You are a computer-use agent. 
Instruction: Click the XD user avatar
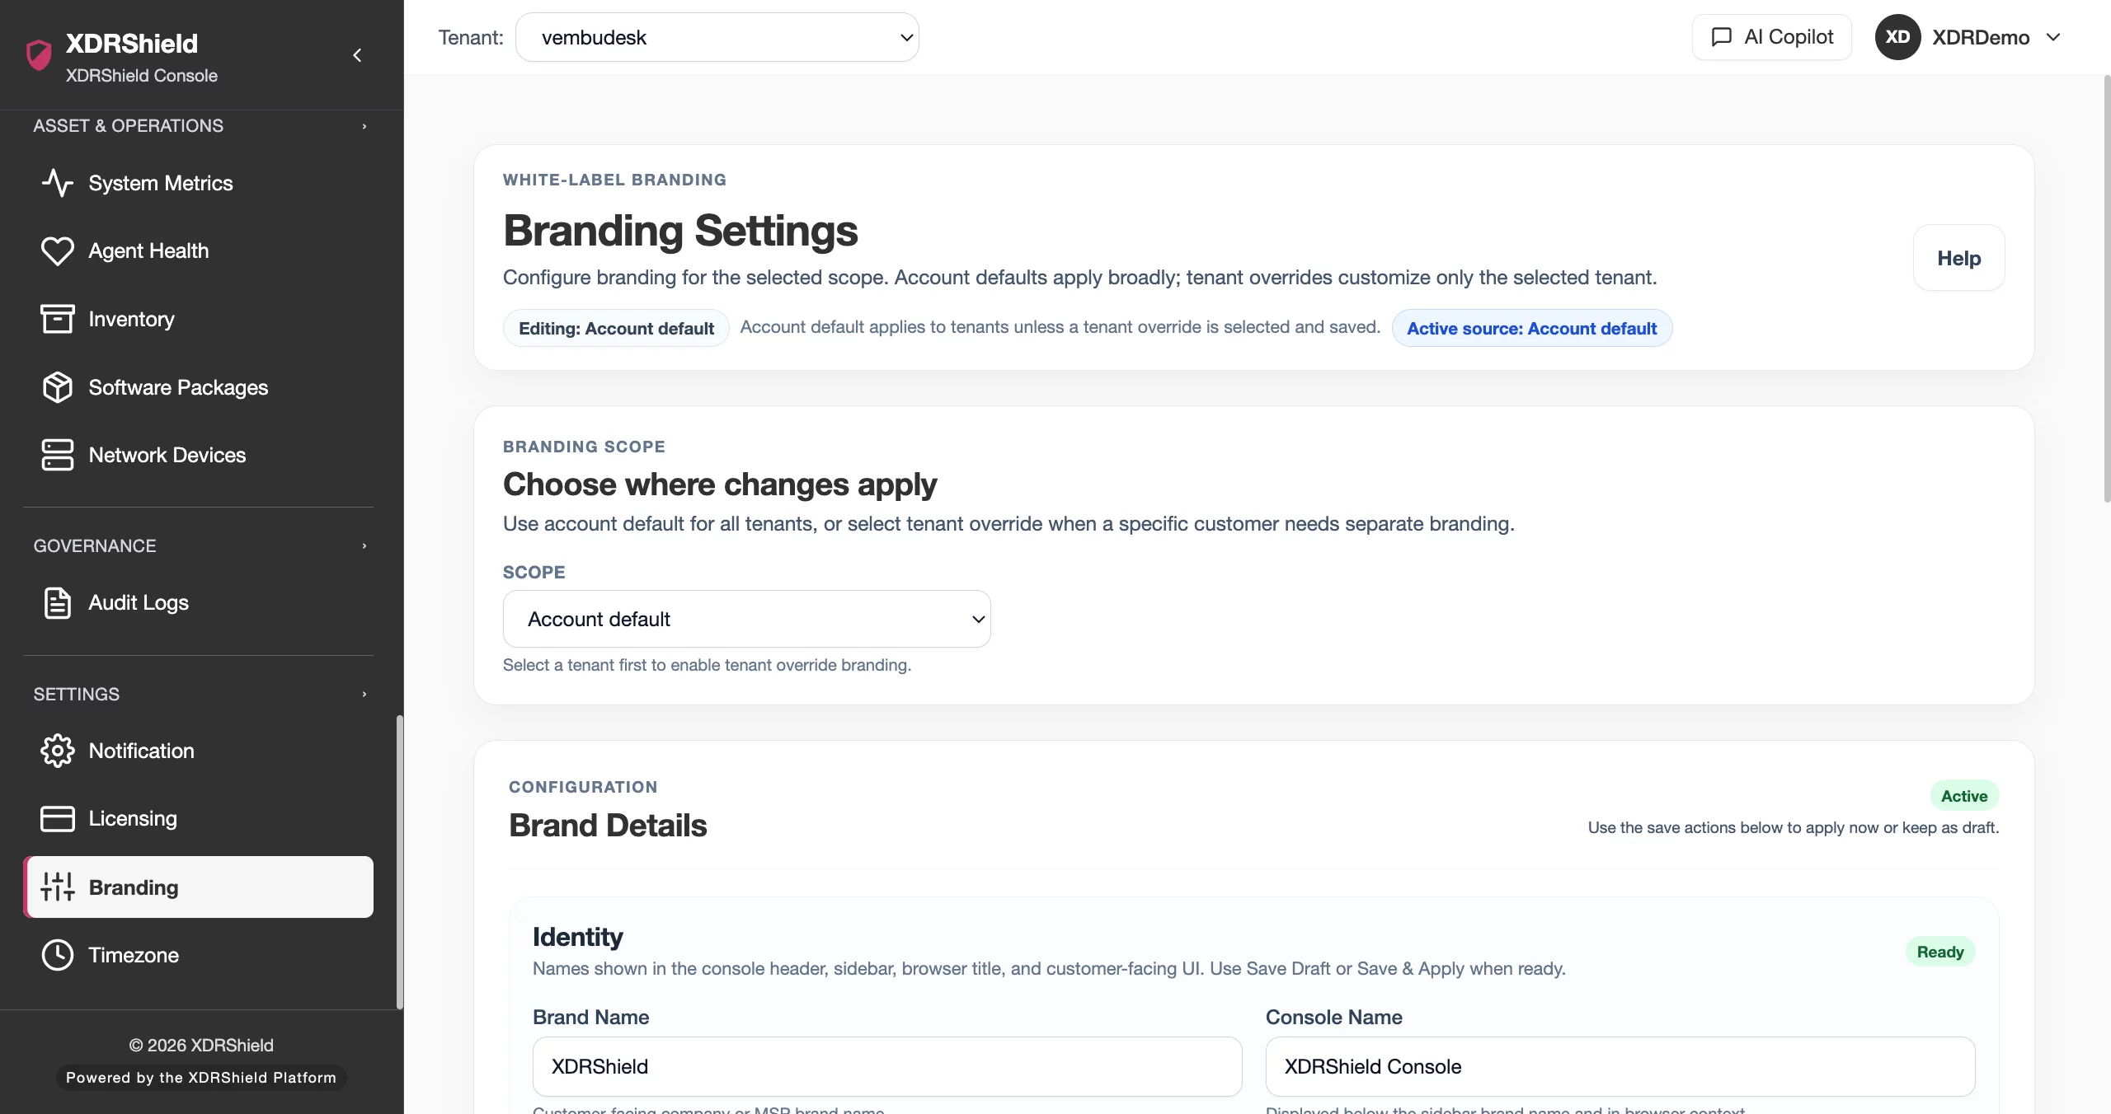click(x=1897, y=37)
